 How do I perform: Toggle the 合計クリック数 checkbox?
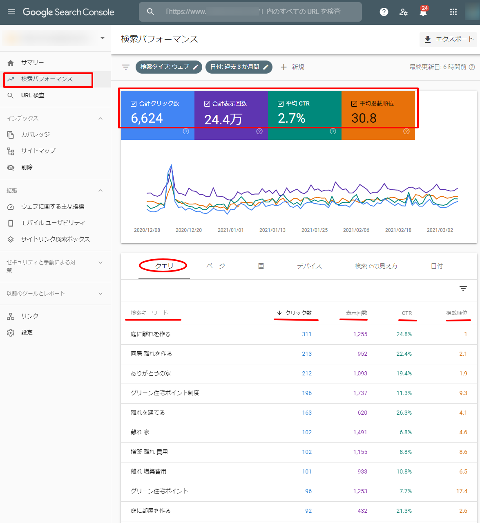[x=134, y=103]
